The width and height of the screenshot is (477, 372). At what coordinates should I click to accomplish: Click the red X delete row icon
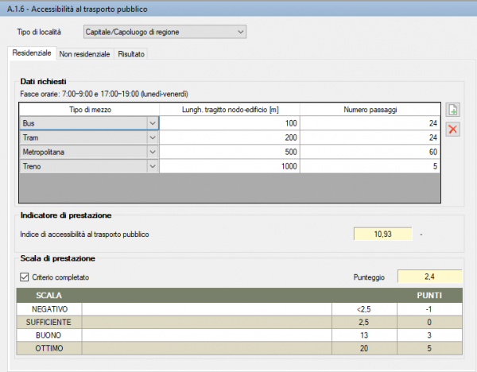(x=452, y=130)
